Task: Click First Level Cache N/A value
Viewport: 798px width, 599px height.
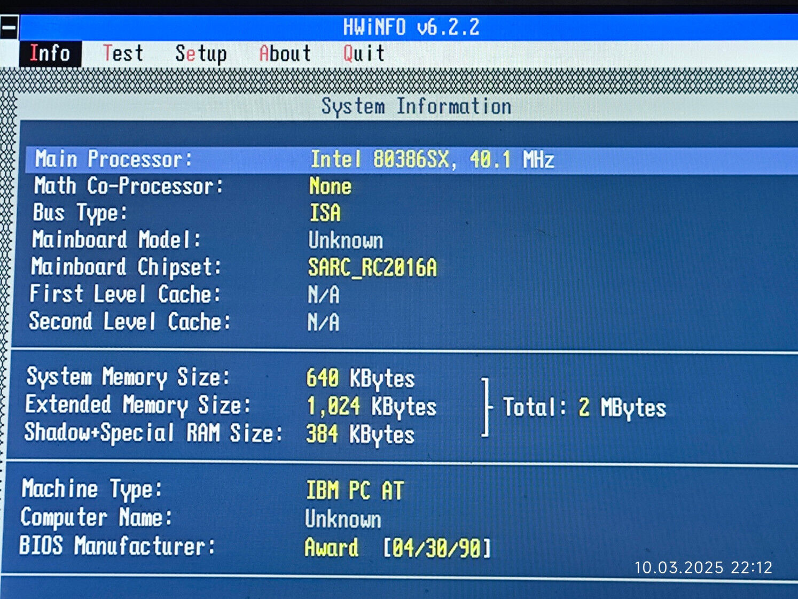Action: [323, 295]
